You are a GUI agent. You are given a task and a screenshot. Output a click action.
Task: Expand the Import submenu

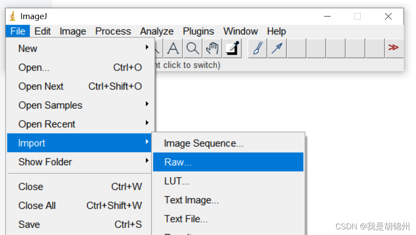pos(79,143)
